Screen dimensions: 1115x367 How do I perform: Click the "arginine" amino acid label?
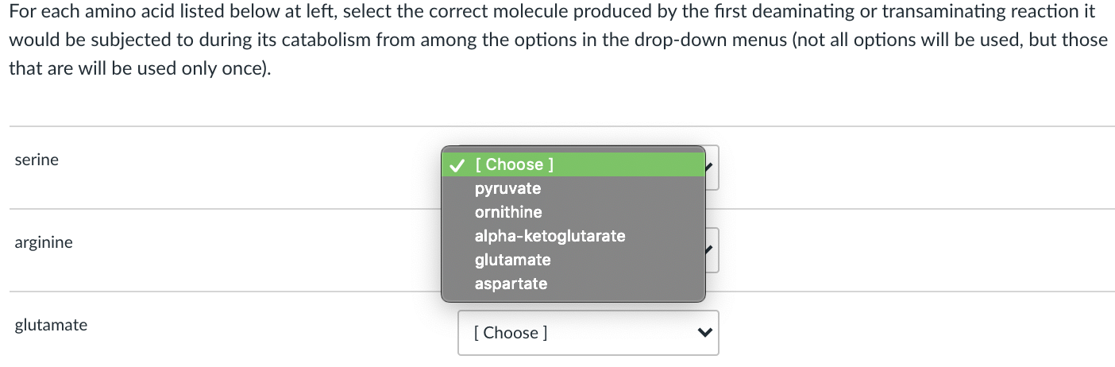pyautogui.click(x=43, y=242)
